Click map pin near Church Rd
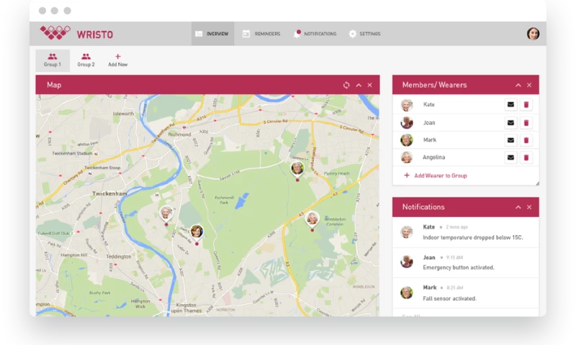576x345 pixels. click(197, 234)
